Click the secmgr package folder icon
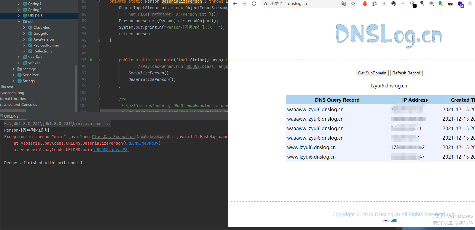 20,69
